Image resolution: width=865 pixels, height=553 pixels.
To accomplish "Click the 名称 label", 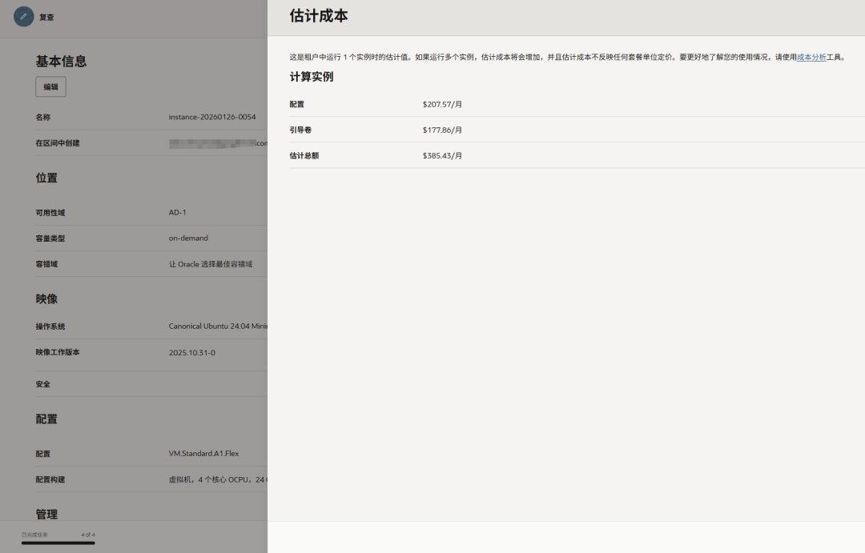I will click(43, 117).
